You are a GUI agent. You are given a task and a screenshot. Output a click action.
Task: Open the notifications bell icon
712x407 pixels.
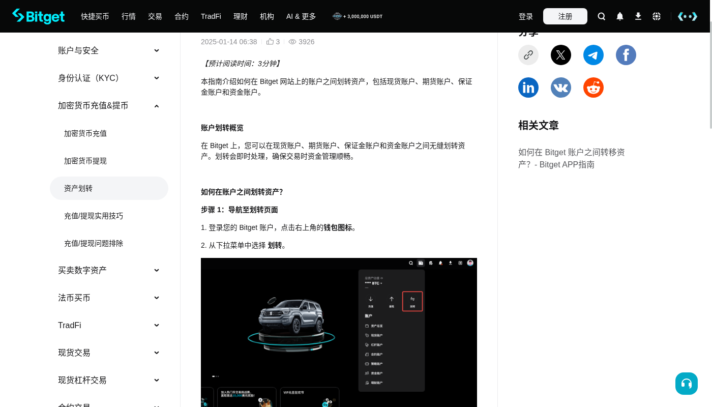(620, 16)
